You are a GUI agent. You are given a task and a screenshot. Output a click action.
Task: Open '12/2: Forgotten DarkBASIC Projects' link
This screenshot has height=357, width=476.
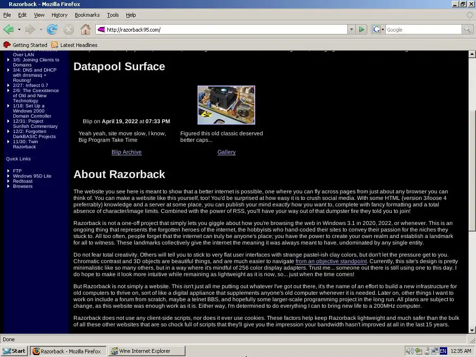(x=34, y=134)
